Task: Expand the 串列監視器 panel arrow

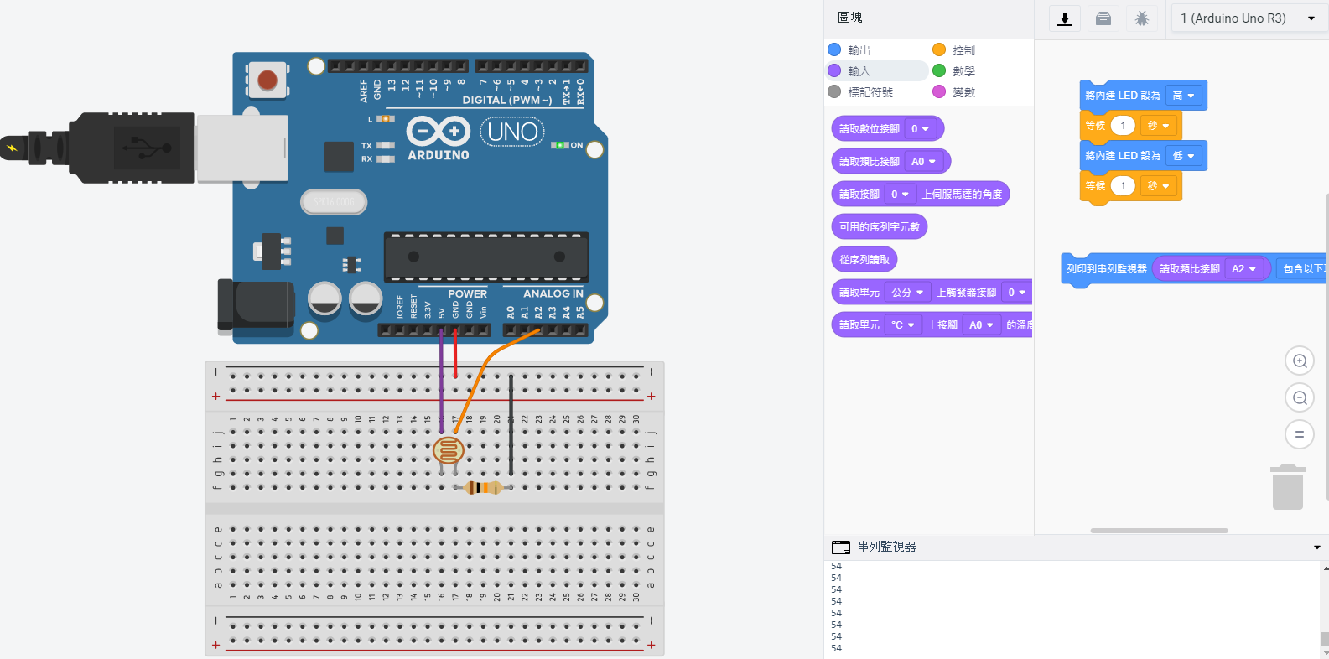Action: [x=1316, y=547]
